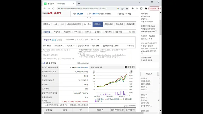Select 컨센서스 sub-tab
Viewport: 203px width, 114px height.
[x=88, y=32]
